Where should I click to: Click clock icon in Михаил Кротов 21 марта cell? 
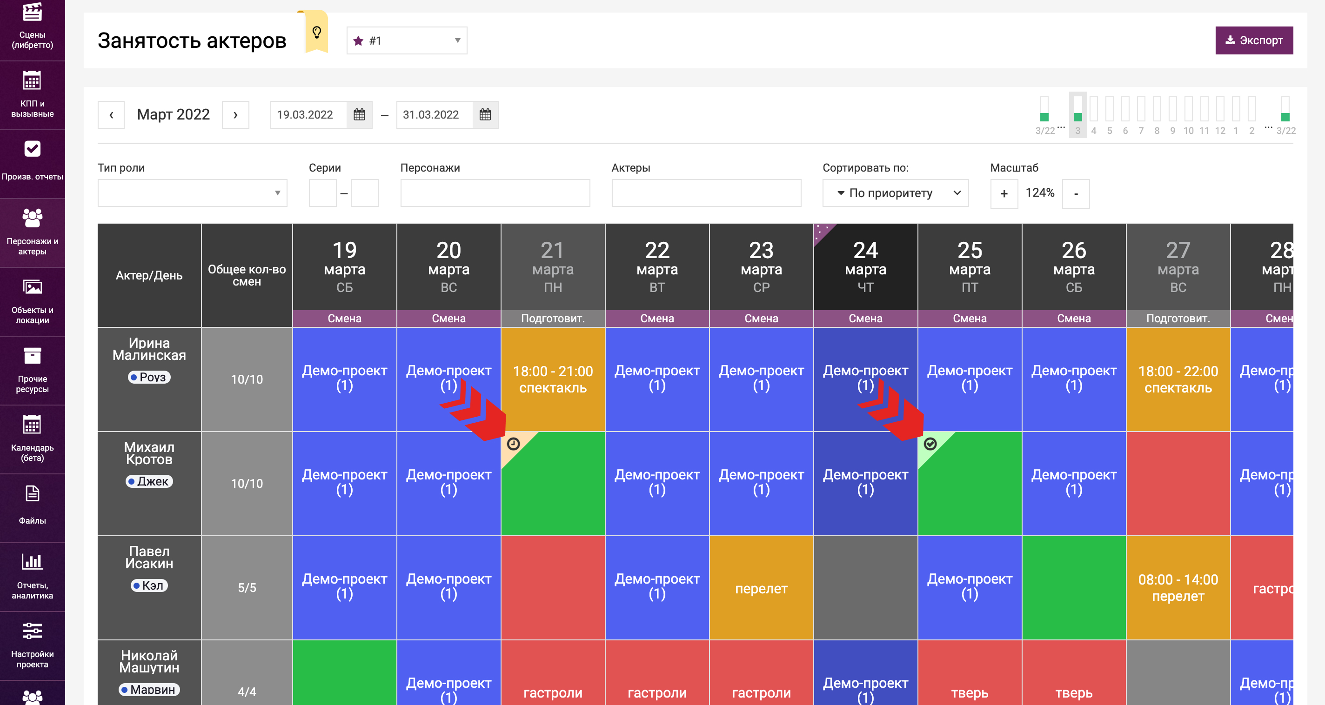click(513, 444)
